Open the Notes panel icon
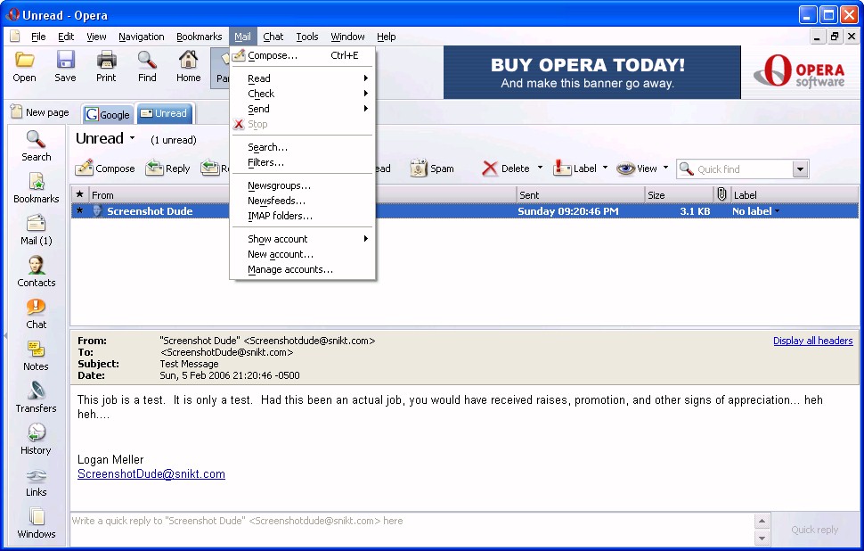 37,355
